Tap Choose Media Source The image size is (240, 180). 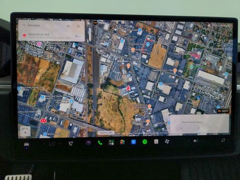click(192, 122)
